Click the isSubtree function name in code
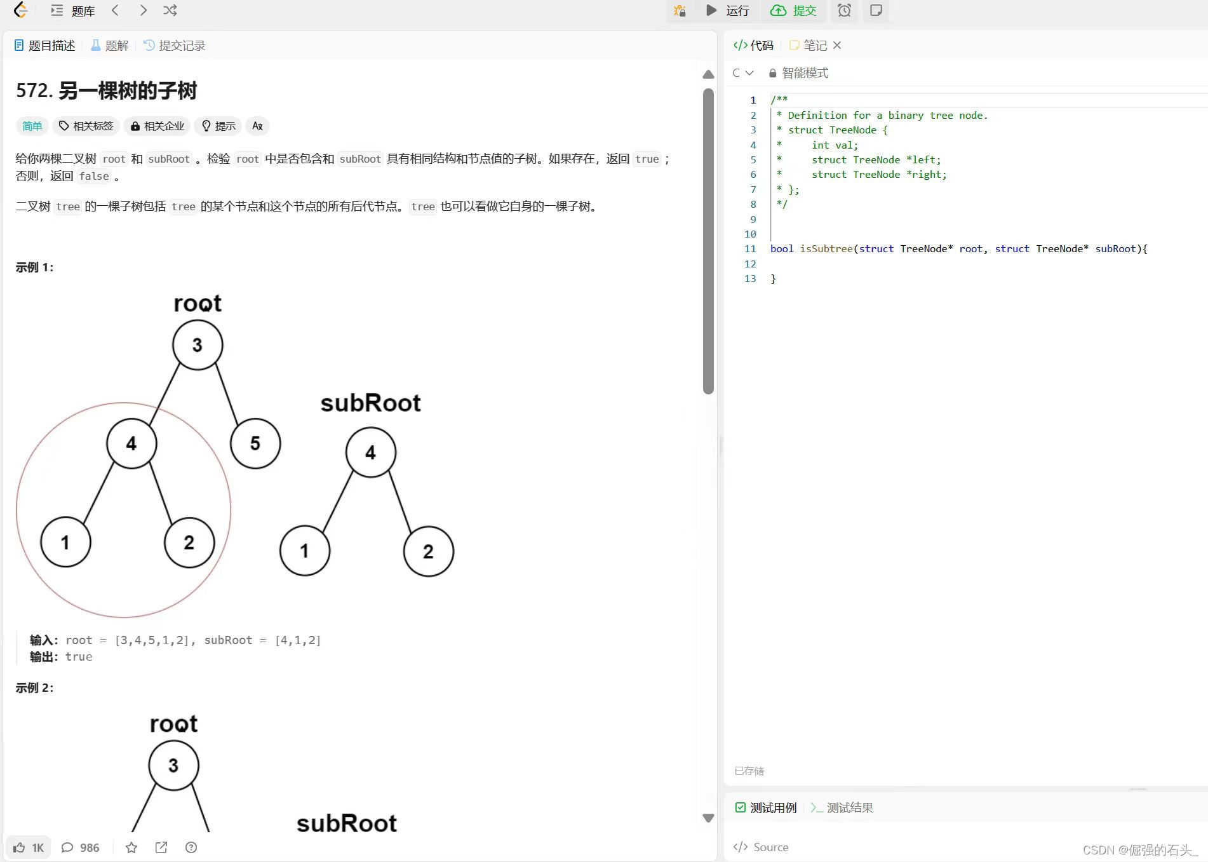Image resolution: width=1208 pixels, height=862 pixels. click(826, 248)
